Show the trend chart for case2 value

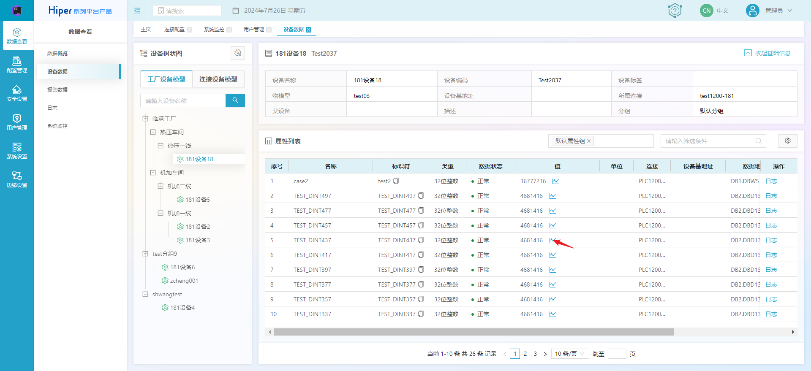pos(555,181)
